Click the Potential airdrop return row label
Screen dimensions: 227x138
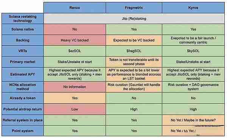23,109
